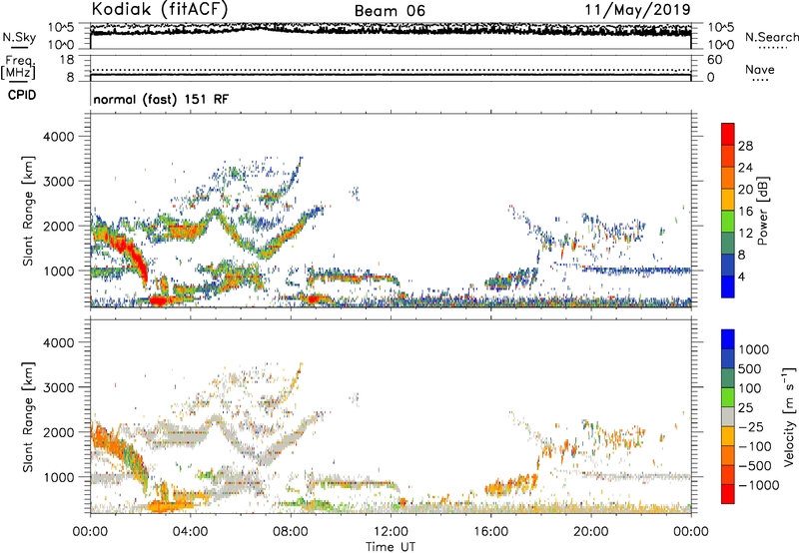Click the 500 label on the Velocity colorbar
The height and width of the screenshot is (553, 799).
coord(750,369)
